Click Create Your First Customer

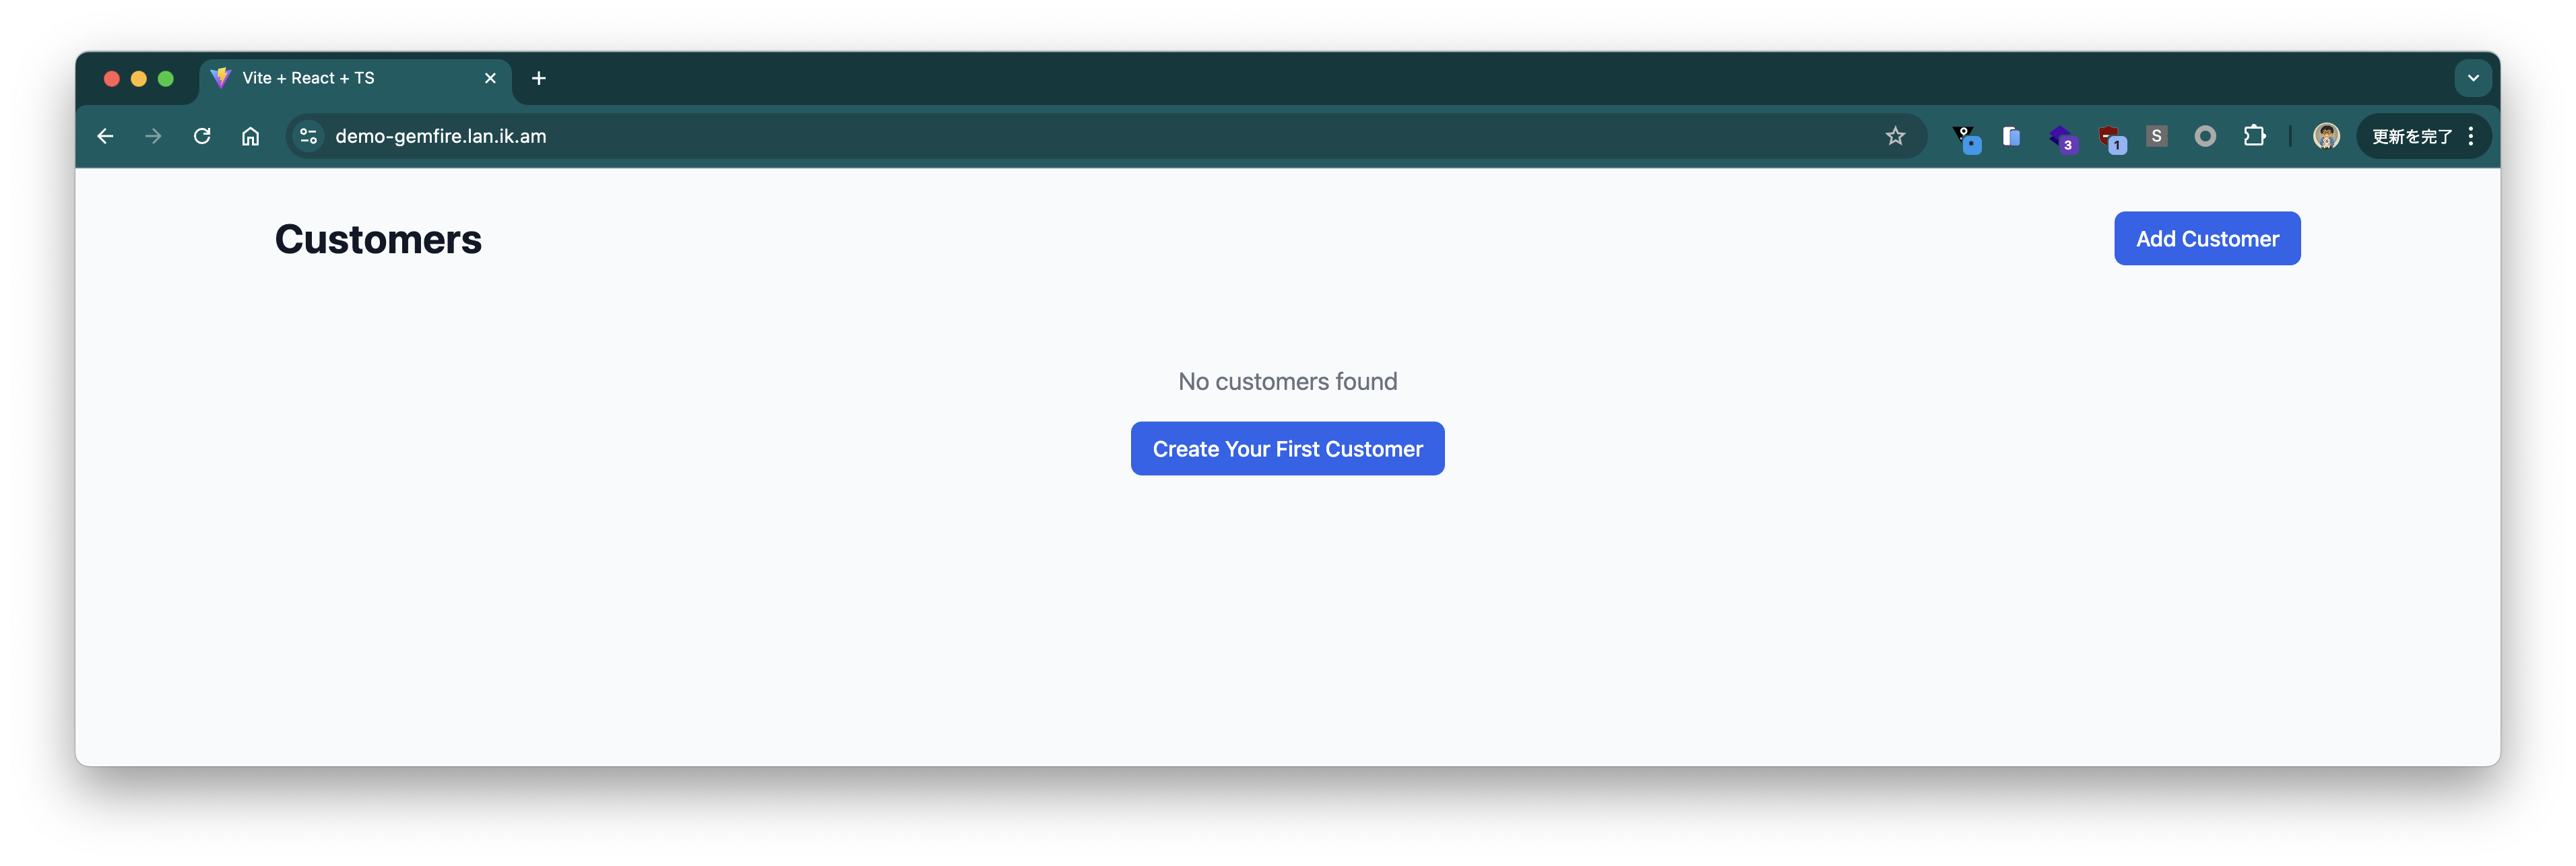pos(1287,449)
